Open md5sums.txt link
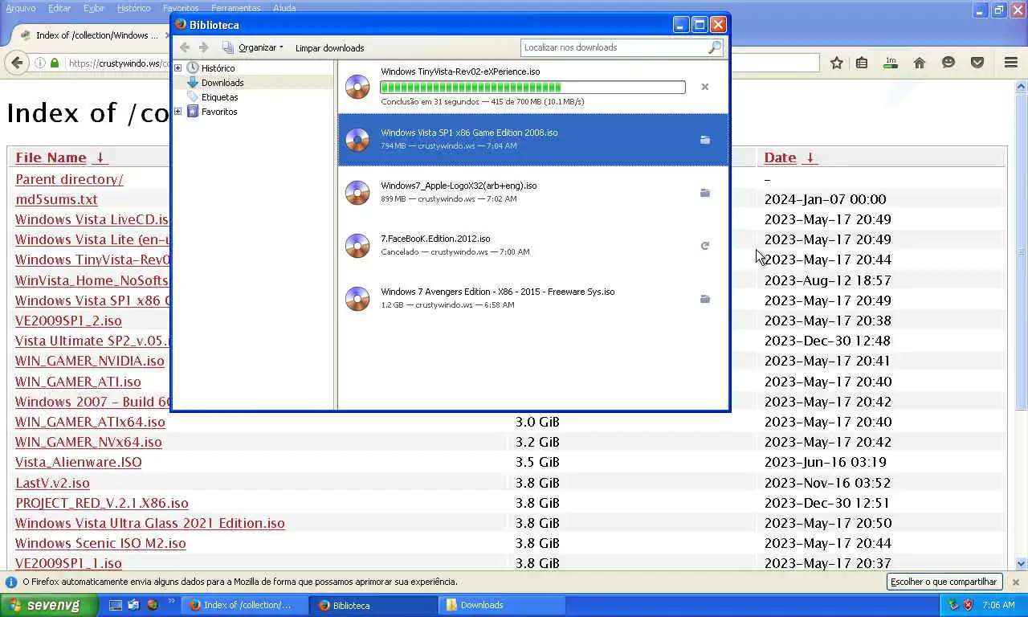Image resolution: width=1028 pixels, height=617 pixels. 56,199
